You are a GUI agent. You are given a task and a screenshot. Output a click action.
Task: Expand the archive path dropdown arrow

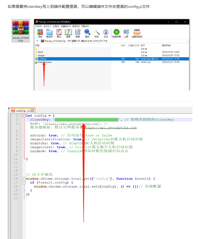pyautogui.click(x=187, y=41)
